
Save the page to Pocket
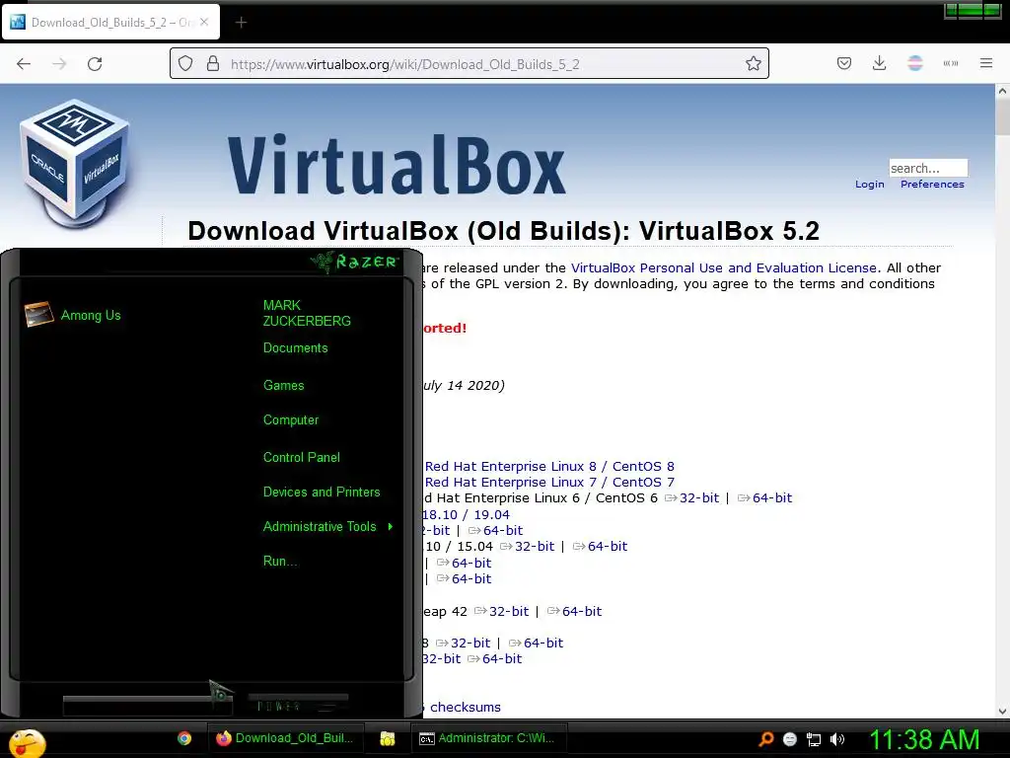point(844,63)
